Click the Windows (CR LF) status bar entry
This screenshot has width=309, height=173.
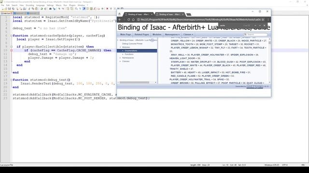point(272,165)
